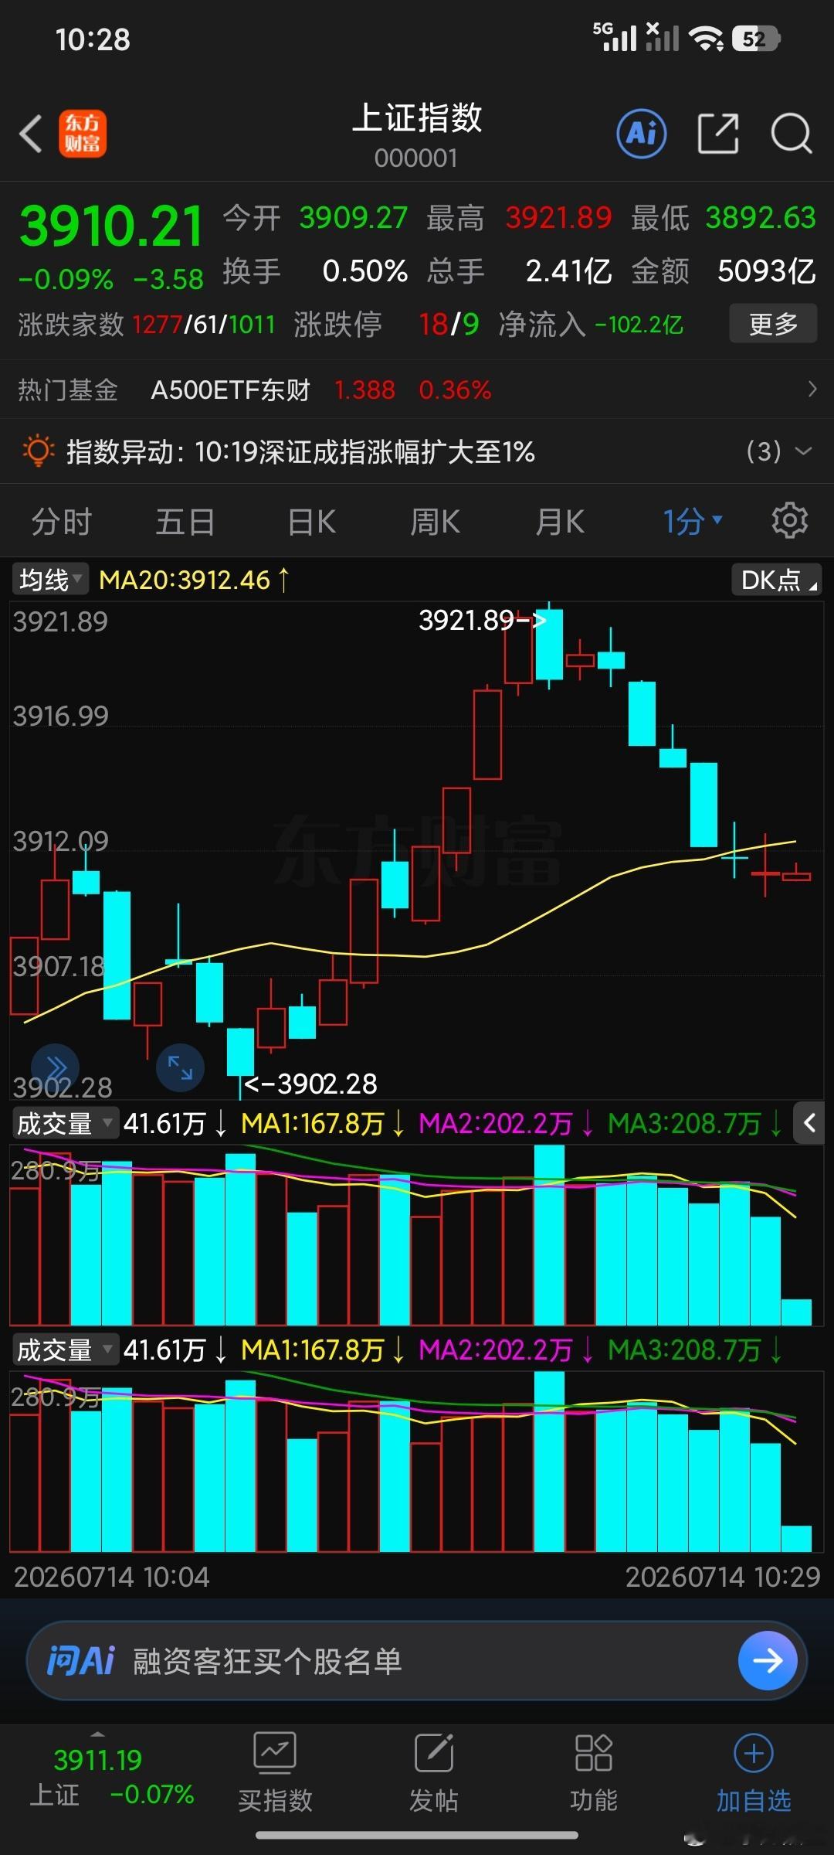Tap the 更多 button
The image size is (834, 1855).
coord(773,323)
